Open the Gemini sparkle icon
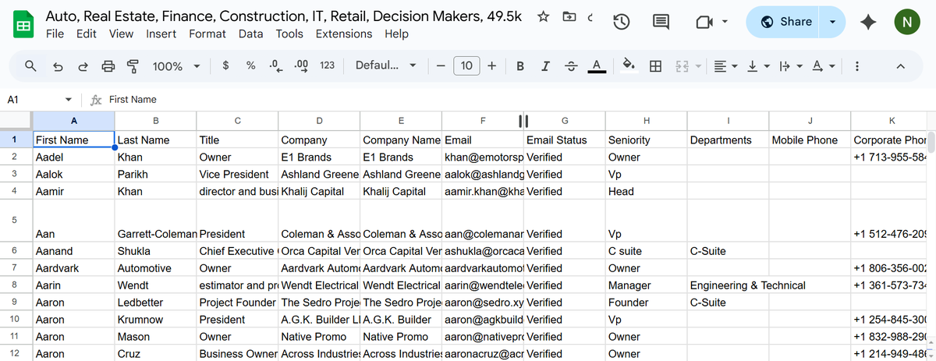This screenshot has height=361, width=936. [868, 23]
